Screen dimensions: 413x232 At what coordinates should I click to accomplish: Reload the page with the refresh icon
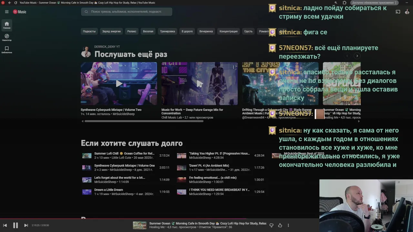pos(15,3)
